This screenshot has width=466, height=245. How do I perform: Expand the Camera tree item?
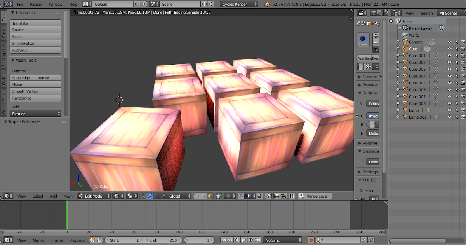click(398, 42)
